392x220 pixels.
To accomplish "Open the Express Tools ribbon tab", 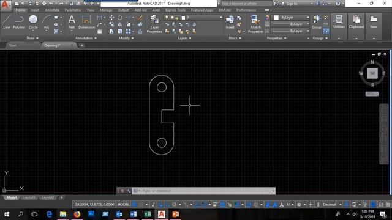I will pyautogui.click(x=175, y=10).
